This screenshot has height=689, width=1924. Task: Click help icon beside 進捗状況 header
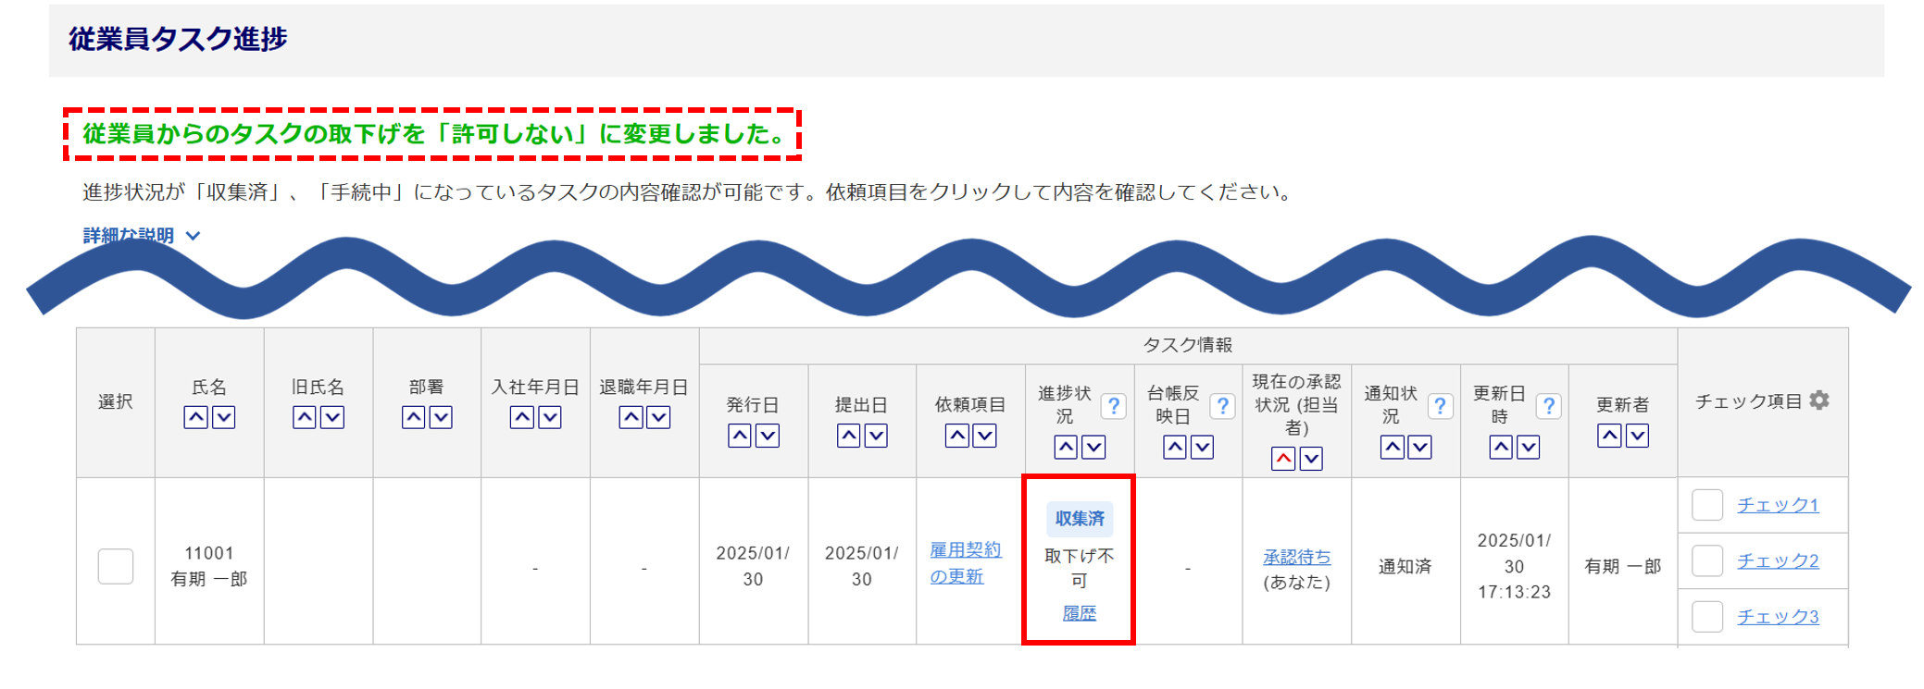tap(1114, 406)
